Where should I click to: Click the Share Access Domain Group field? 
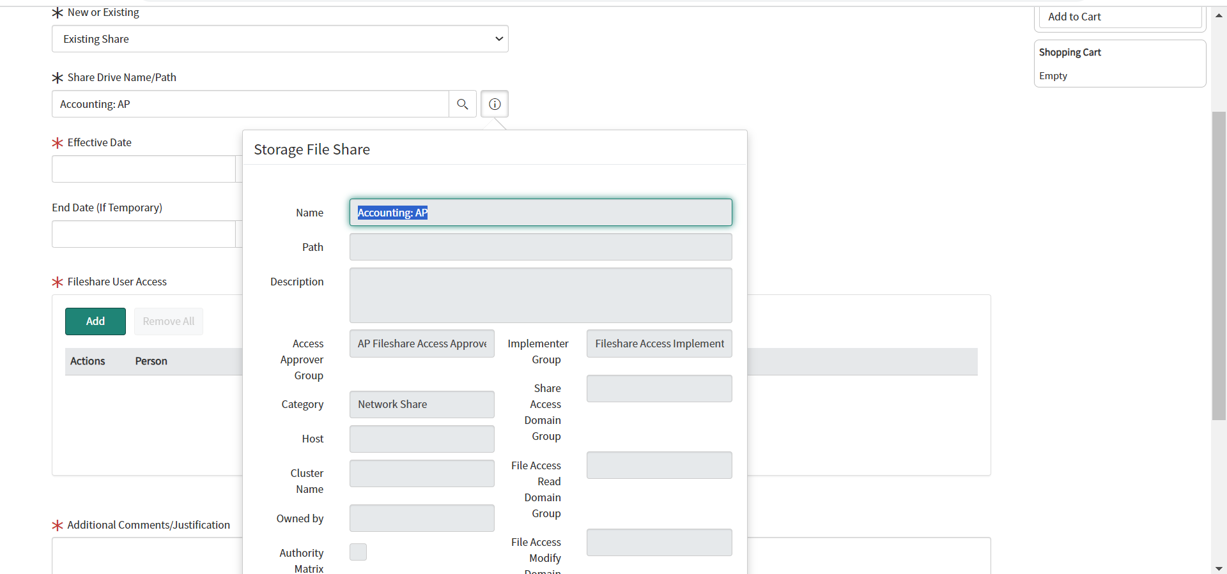660,388
